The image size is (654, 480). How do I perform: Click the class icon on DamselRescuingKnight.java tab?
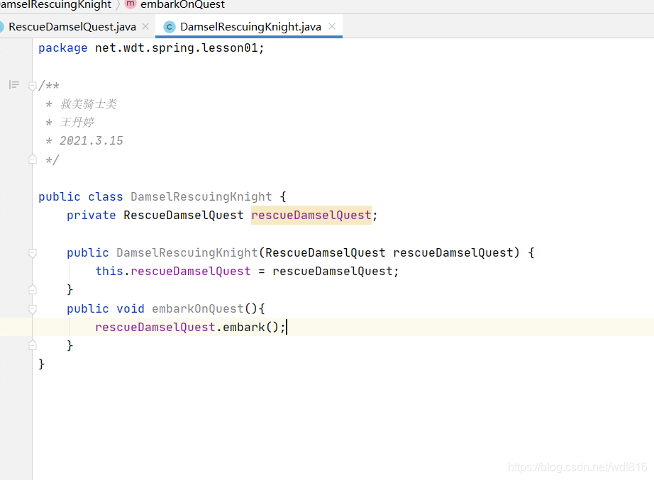(169, 27)
